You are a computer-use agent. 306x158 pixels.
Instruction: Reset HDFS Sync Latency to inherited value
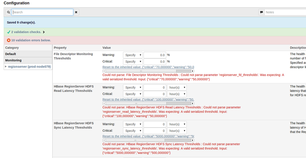(x=148, y=136)
